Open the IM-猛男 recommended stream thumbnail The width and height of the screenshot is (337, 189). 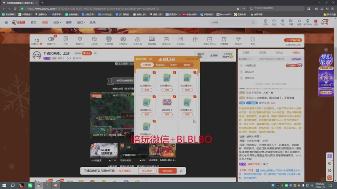(104, 151)
